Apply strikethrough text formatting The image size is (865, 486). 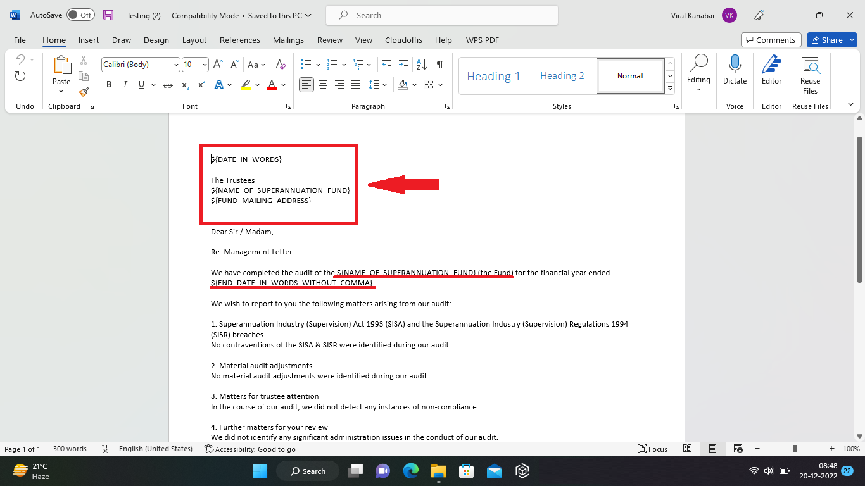click(x=168, y=85)
